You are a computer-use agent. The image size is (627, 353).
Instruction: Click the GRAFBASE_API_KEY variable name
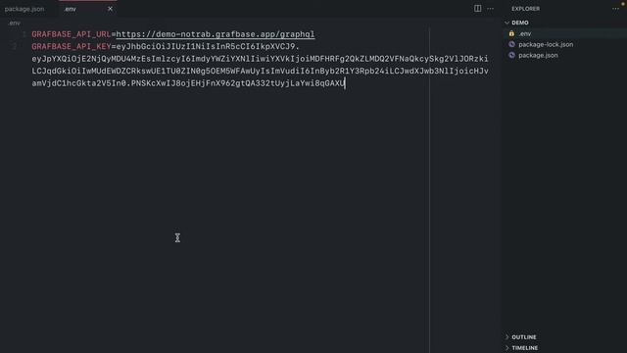[72, 46]
